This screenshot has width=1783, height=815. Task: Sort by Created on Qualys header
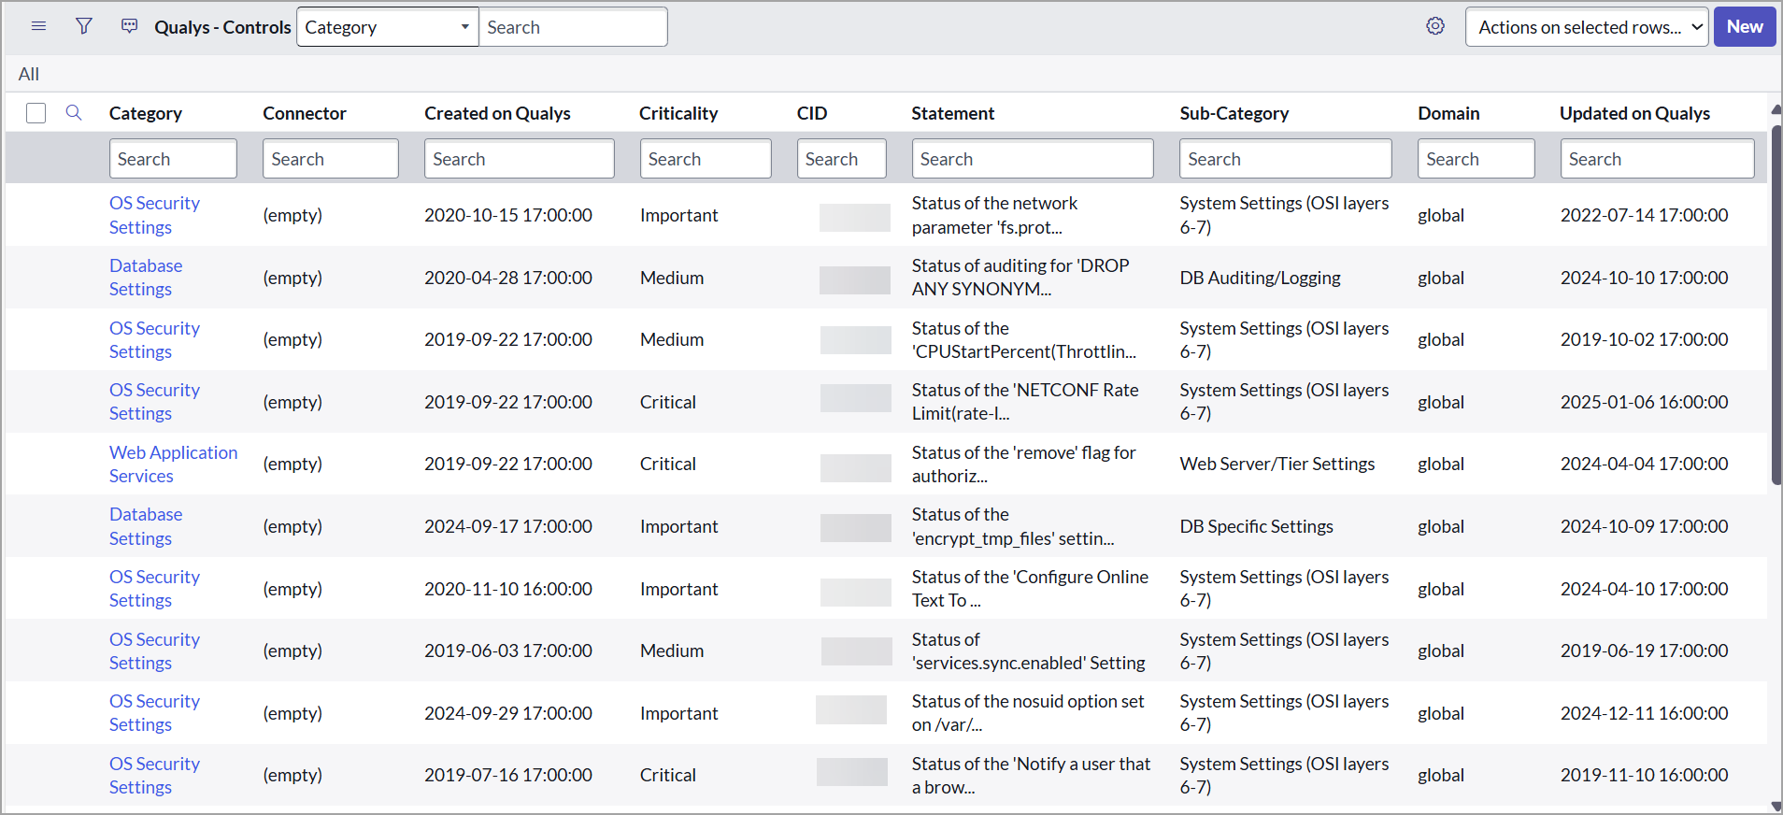497,113
